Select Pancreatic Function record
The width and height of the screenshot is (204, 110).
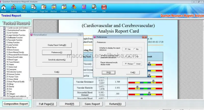pos(15,40)
